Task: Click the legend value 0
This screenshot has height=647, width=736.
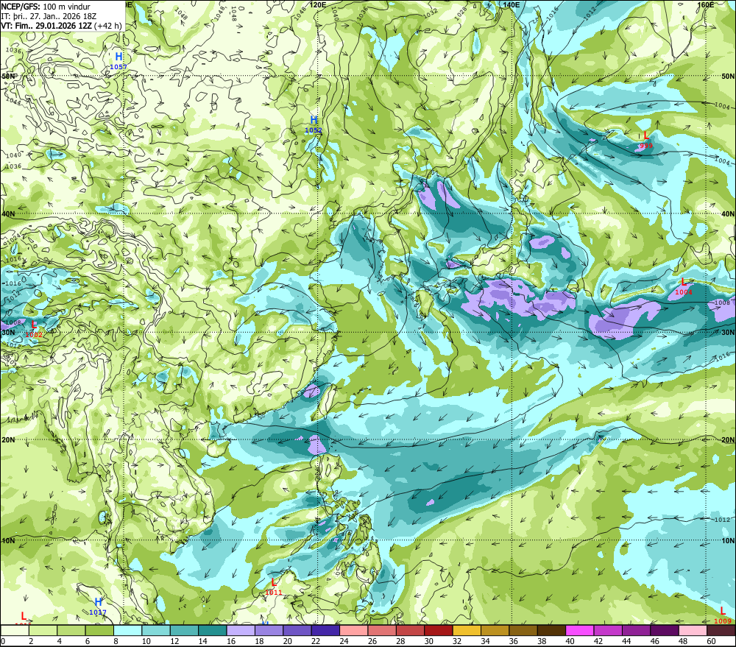Action: coord(3,641)
